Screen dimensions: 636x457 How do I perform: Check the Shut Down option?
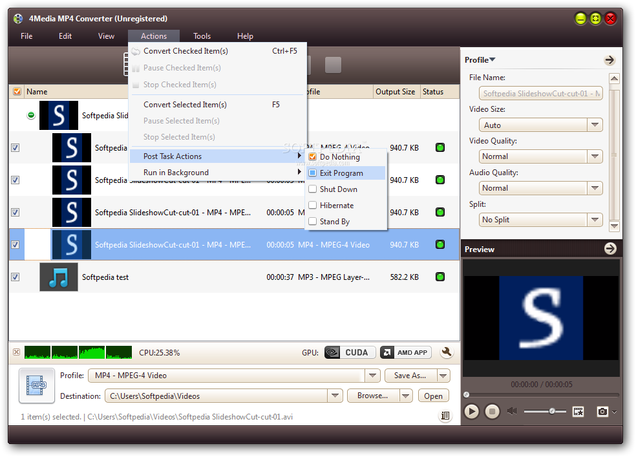click(x=312, y=189)
